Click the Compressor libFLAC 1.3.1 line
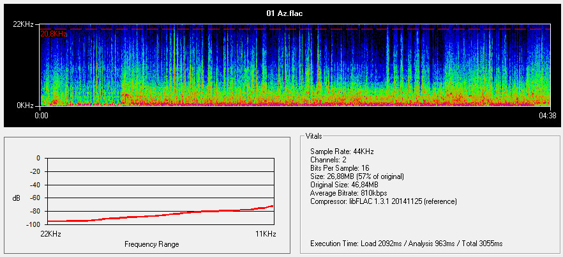 pos(384,201)
